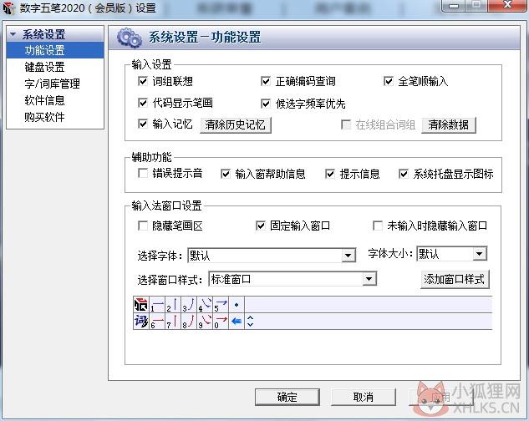529x421 pixels.
Task: Minimize the settings window
Action: (454, 5)
